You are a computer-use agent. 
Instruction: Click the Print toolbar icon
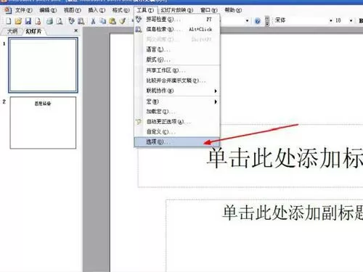pos(49,21)
